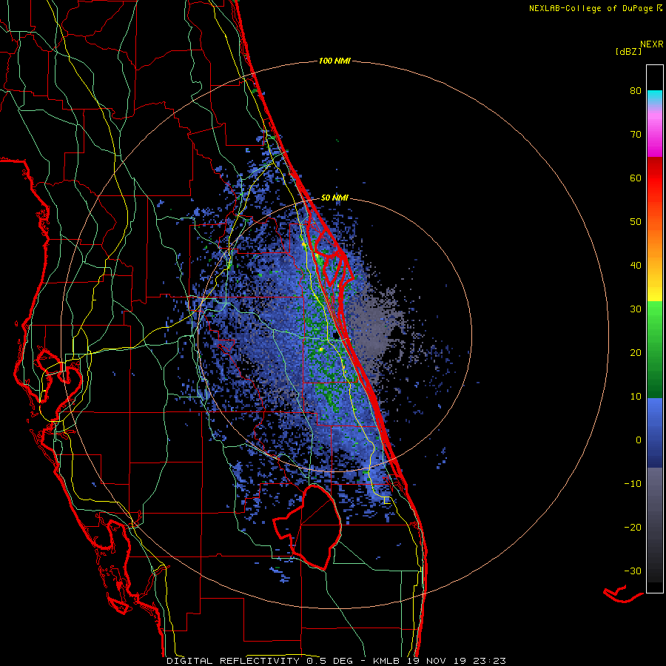
Task: Click the 30 value on dBZ scale
Action: (x=636, y=309)
